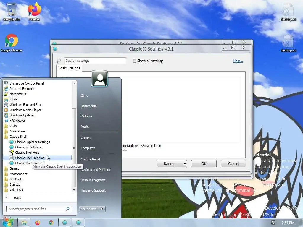Open Windows Fax and Scan

point(26,105)
